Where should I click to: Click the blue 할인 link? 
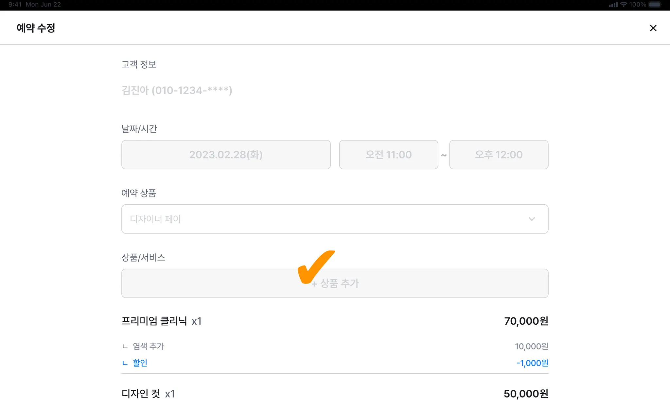140,363
